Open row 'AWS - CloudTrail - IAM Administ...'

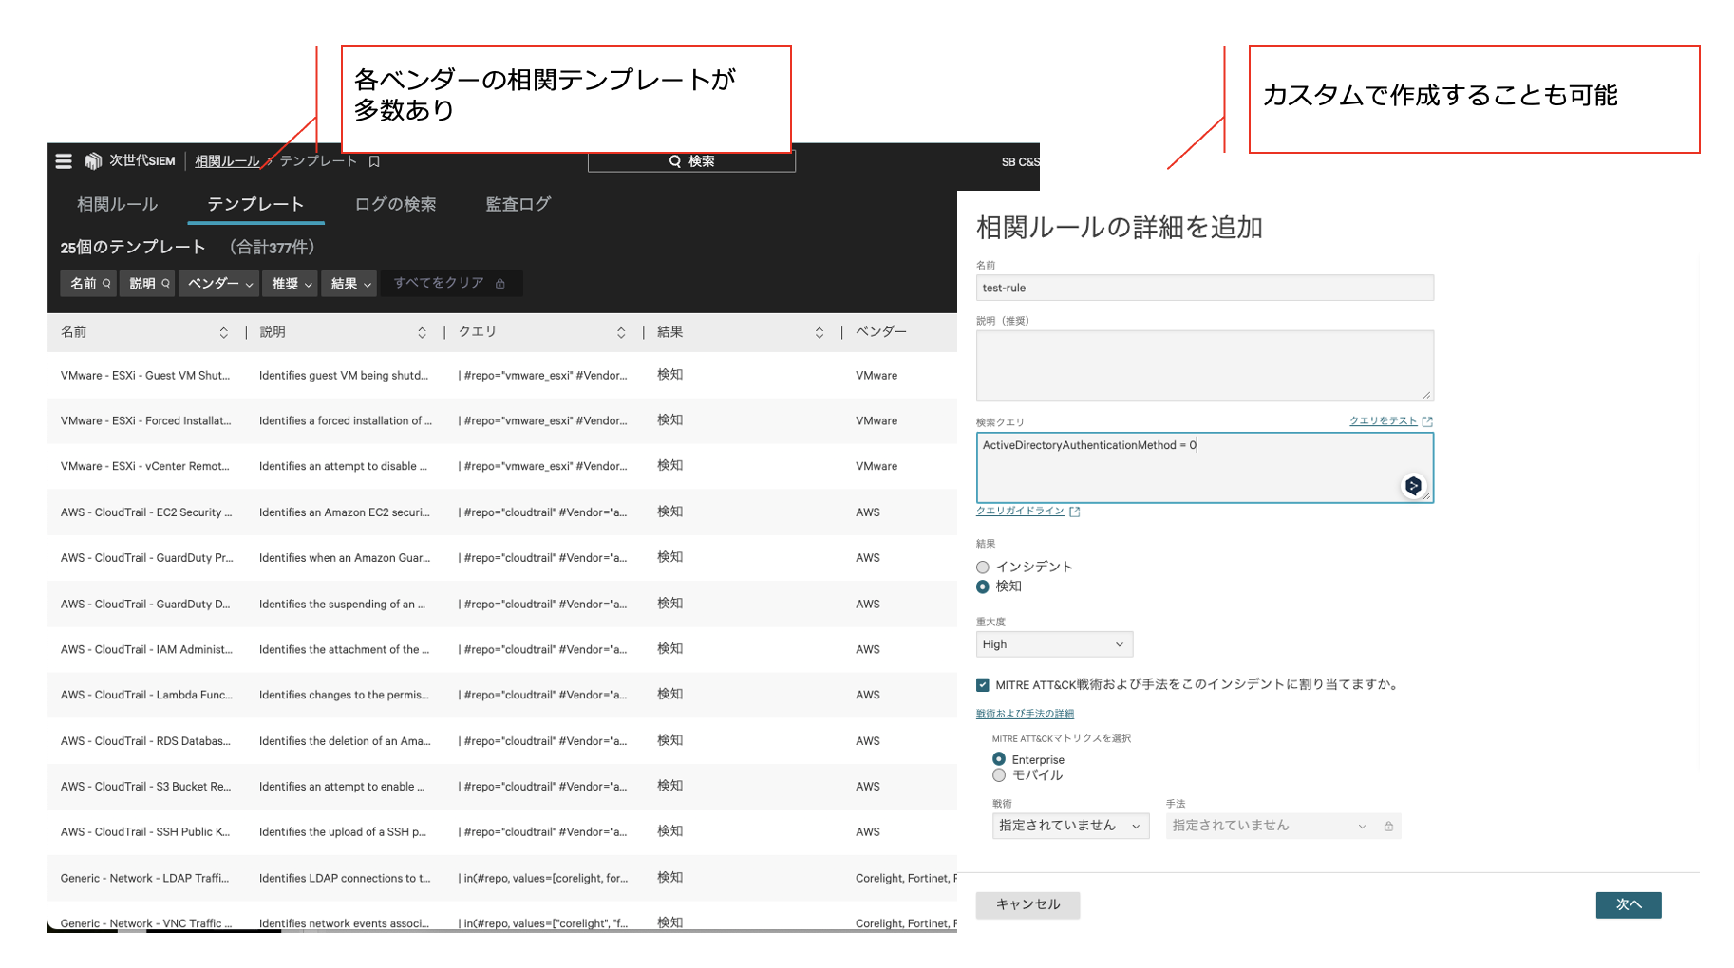pos(502,650)
